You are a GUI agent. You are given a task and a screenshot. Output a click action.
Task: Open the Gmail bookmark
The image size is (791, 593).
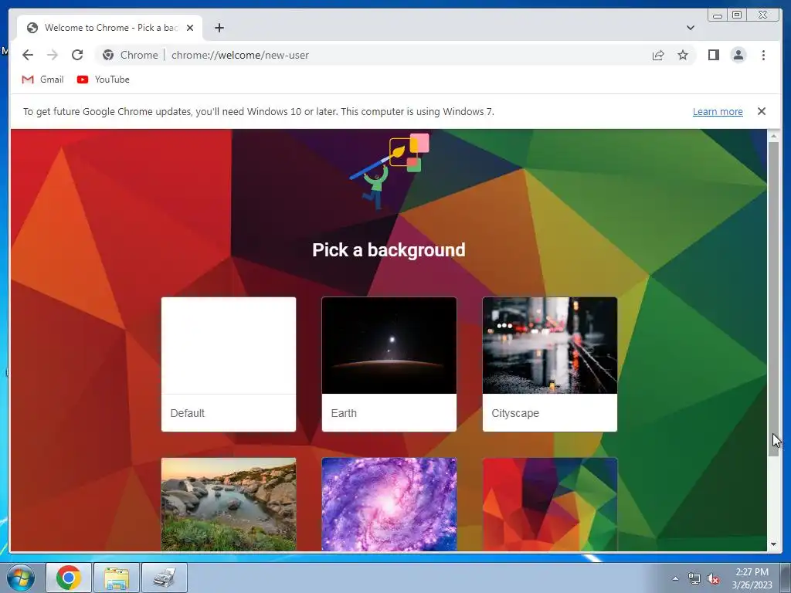(43, 80)
